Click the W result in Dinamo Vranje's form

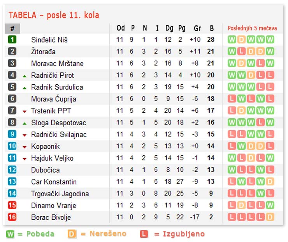(270, 205)
